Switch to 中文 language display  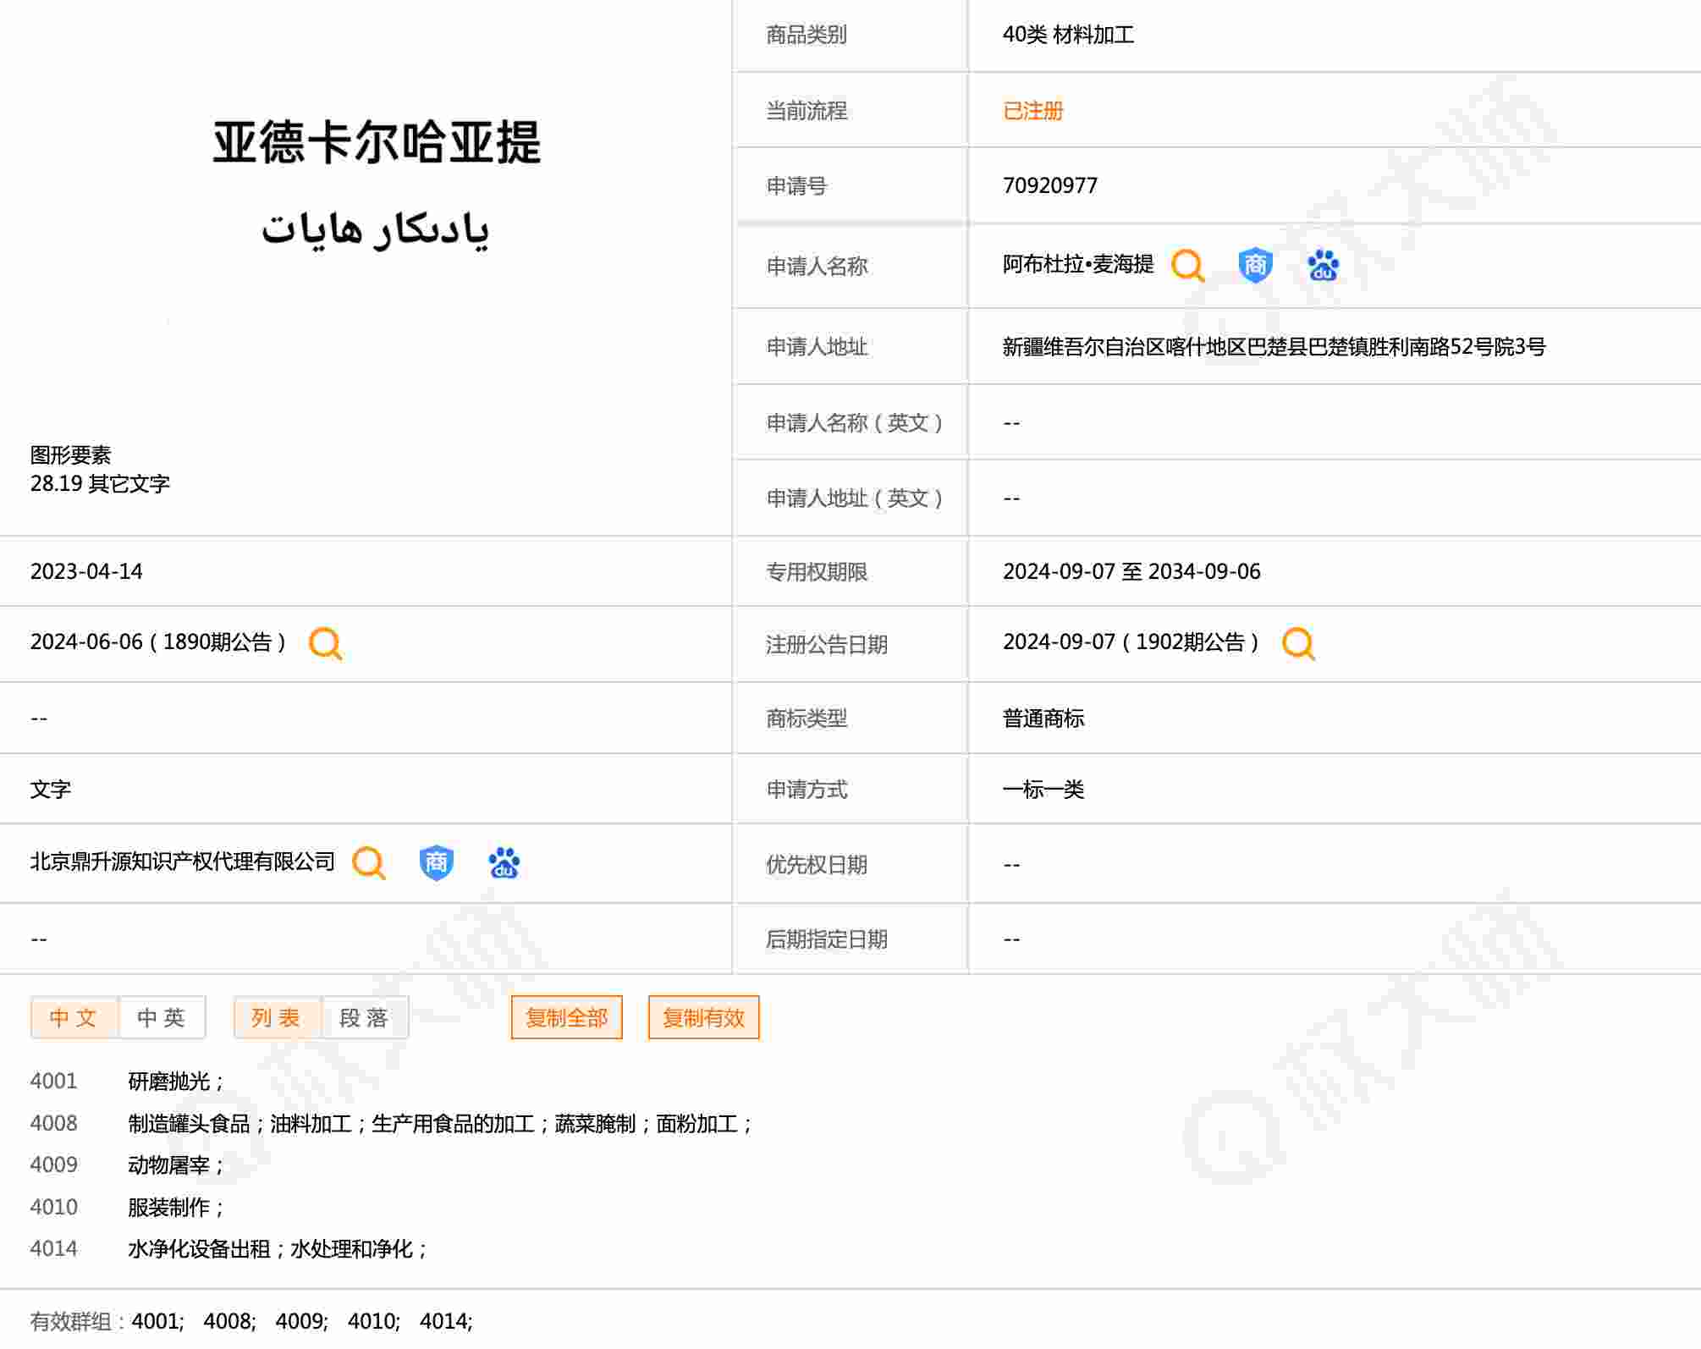pos(74,1017)
